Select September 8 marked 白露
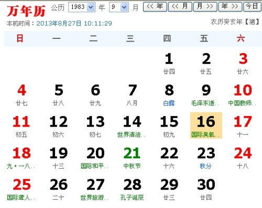The width and height of the screenshot is (262, 208). [169, 95]
